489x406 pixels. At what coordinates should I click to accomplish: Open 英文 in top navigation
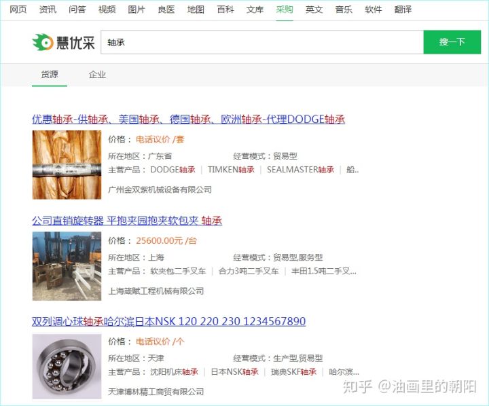[314, 10]
